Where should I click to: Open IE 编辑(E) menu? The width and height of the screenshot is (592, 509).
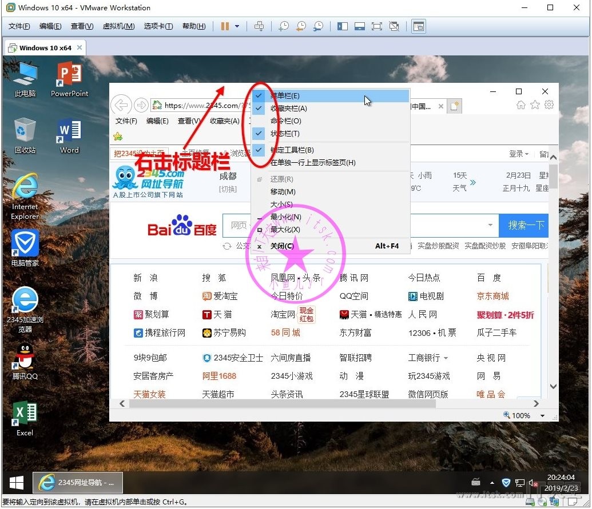click(157, 121)
